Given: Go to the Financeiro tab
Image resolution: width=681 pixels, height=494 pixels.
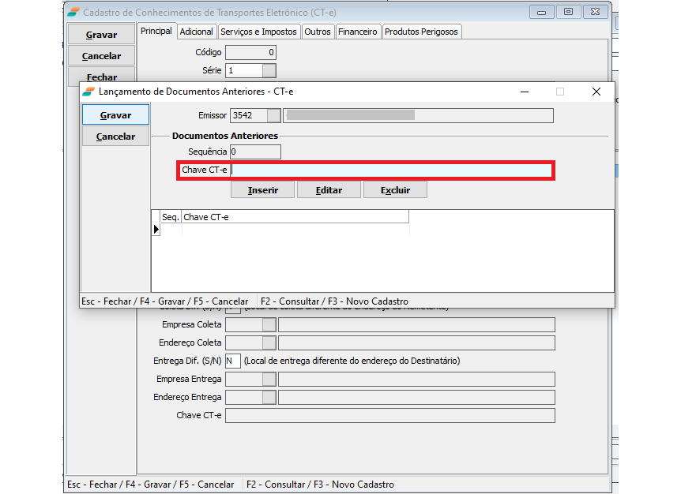Looking at the screenshot, I should click(x=358, y=32).
